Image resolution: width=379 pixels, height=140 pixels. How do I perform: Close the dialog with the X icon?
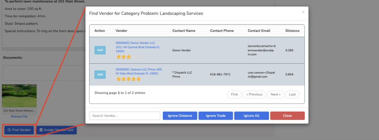(303, 12)
